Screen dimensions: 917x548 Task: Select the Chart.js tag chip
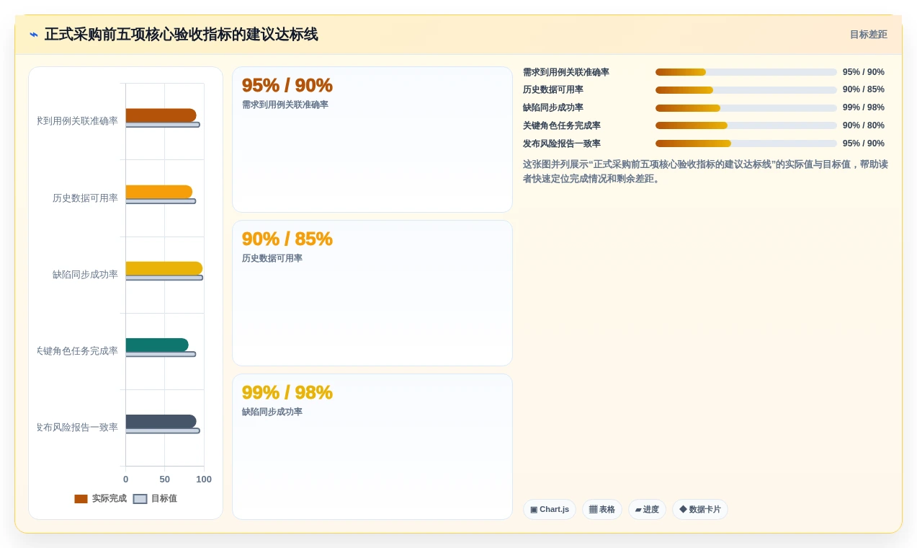coord(550,509)
